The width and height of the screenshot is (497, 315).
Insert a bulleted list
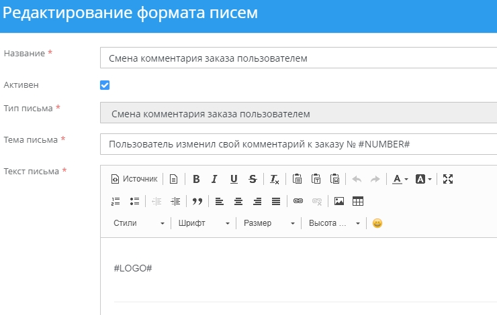[x=134, y=201]
